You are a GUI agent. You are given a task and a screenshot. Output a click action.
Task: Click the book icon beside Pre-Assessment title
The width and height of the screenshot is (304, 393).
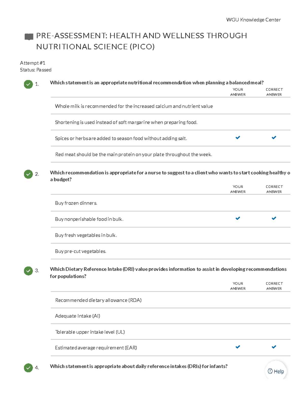pyautogui.click(x=29, y=37)
